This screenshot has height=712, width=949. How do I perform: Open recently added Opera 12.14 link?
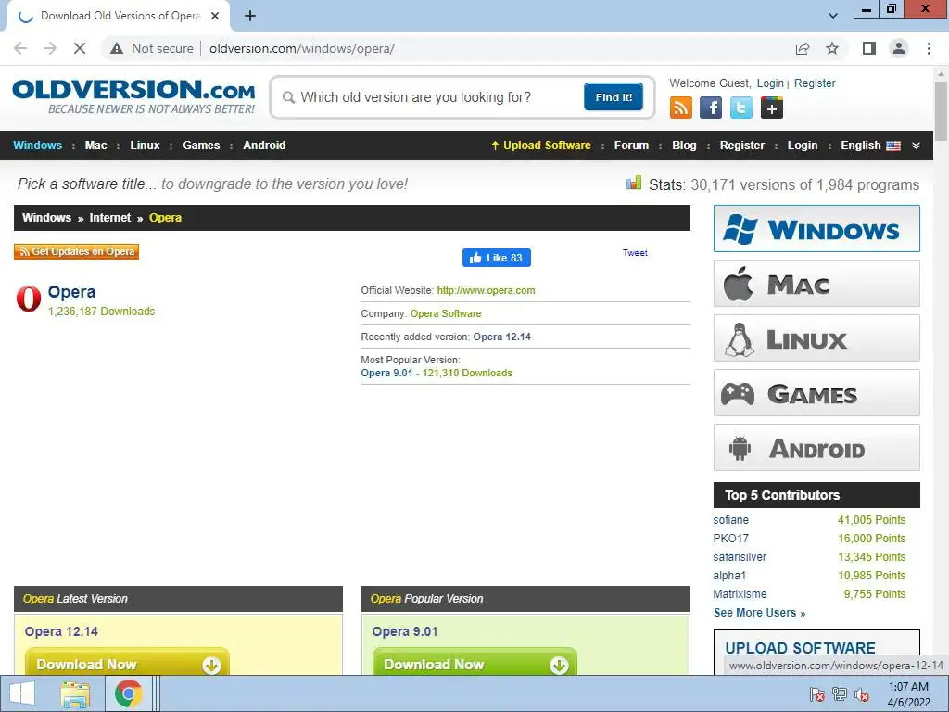point(501,337)
